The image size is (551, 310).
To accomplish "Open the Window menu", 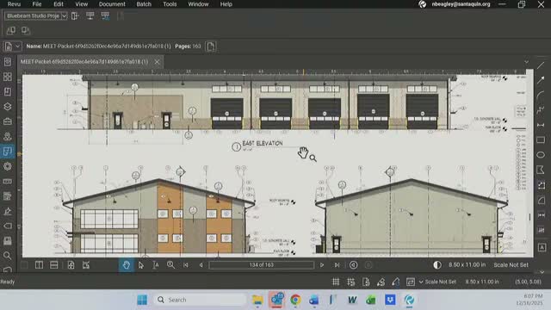I will (x=198, y=4).
